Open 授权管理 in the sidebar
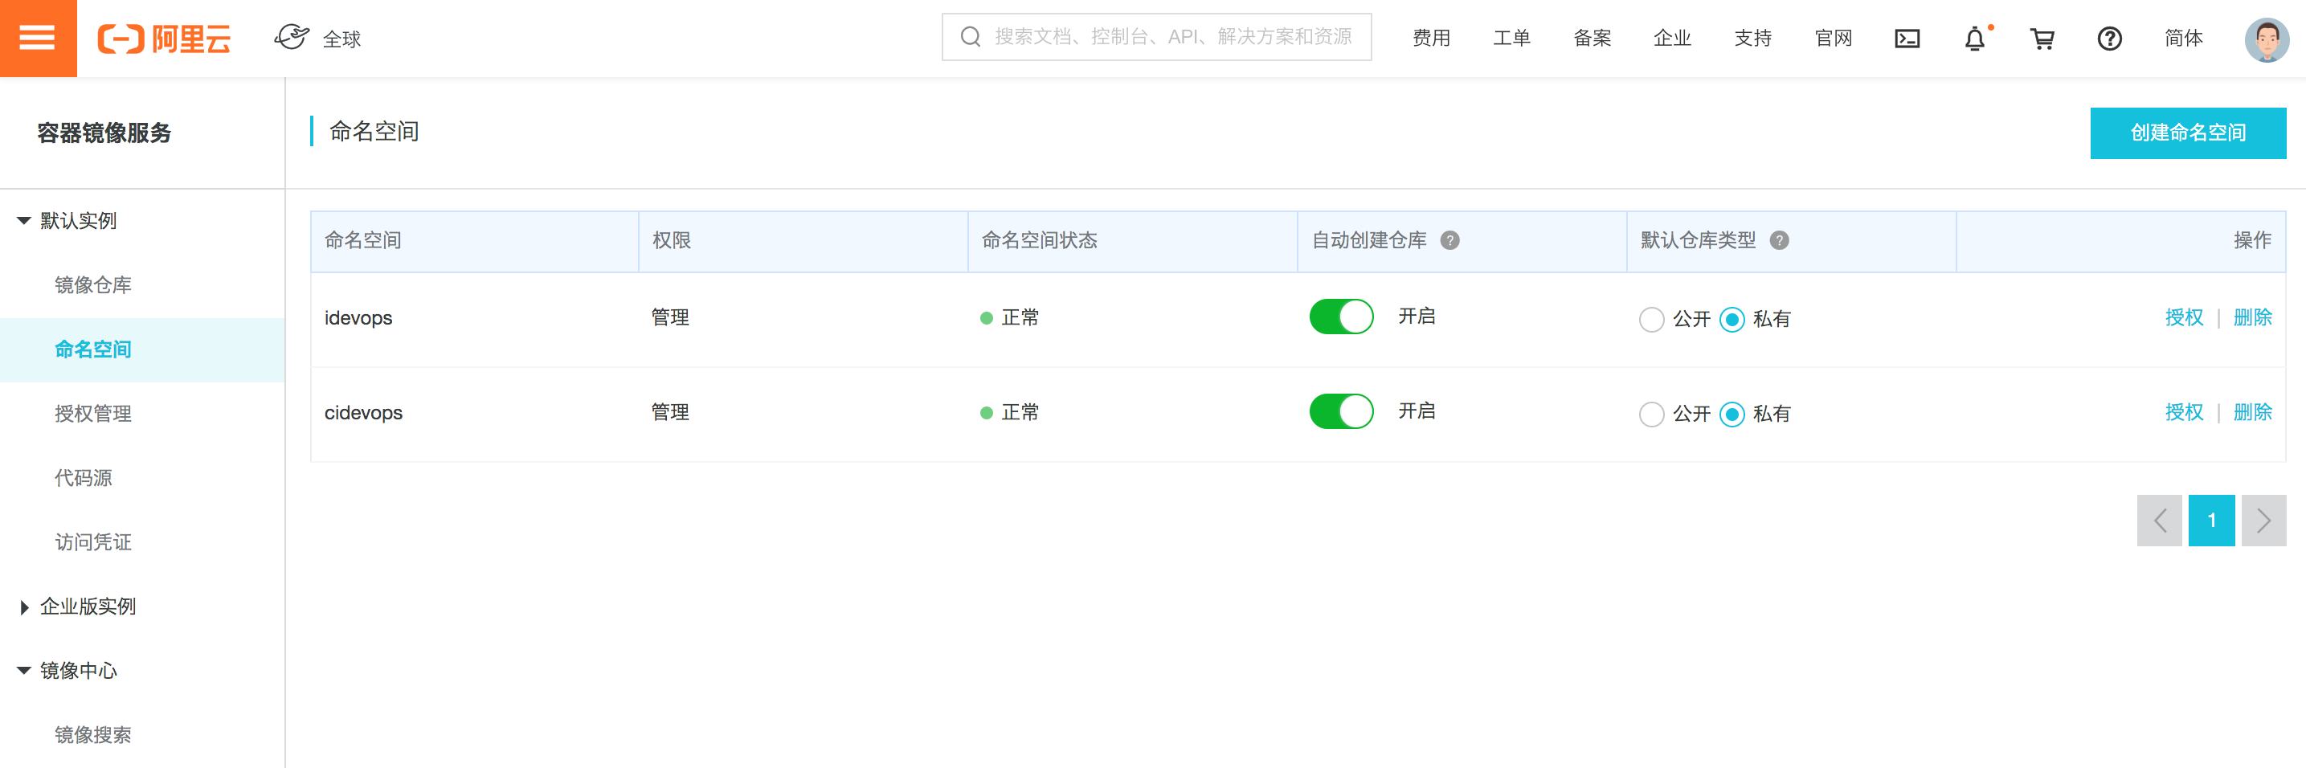The image size is (2306, 768). click(x=93, y=414)
